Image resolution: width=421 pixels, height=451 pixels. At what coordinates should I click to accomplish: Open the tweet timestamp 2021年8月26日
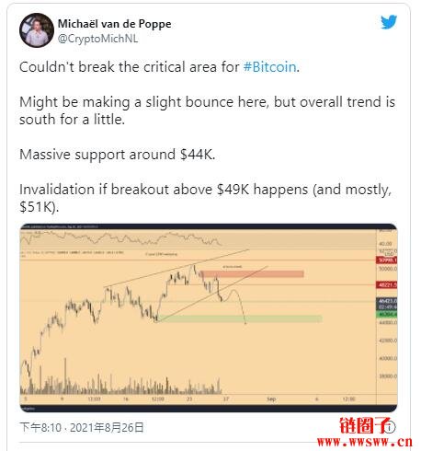point(107,427)
